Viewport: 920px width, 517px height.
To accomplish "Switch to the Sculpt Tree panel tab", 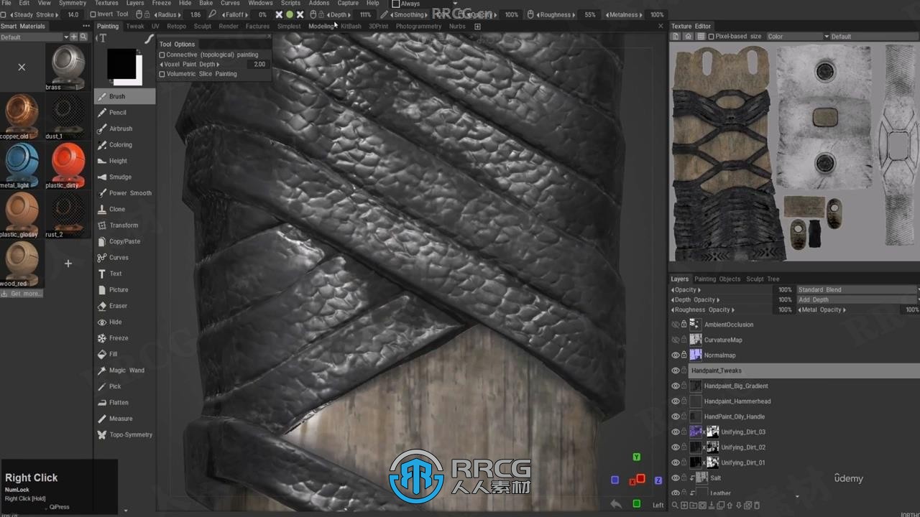I will coord(763,279).
